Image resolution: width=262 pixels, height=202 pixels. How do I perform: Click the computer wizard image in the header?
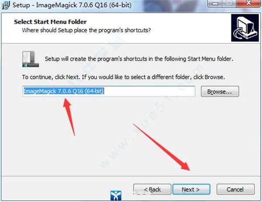(x=245, y=28)
